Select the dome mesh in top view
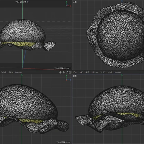Image resolution: width=144 pixels, height=144 pixels. [121, 35]
